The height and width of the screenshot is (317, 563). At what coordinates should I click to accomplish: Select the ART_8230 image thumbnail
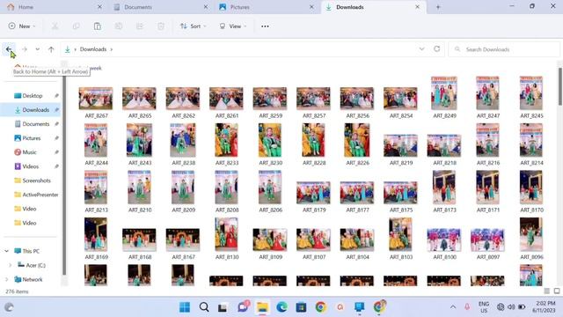click(x=270, y=140)
